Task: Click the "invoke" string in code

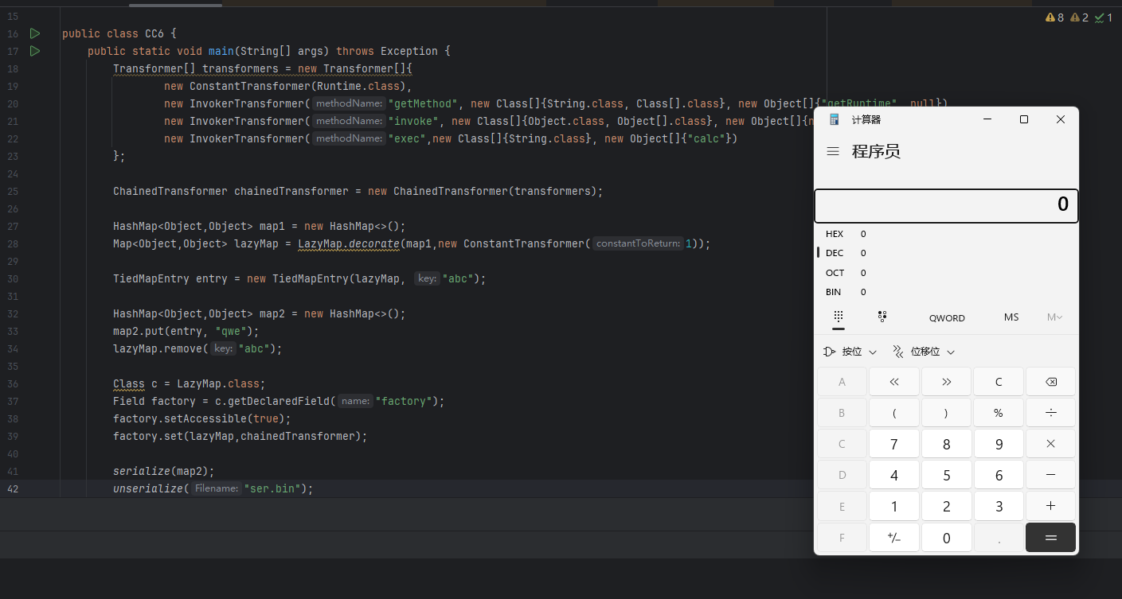Action: click(x=413, y=121)
